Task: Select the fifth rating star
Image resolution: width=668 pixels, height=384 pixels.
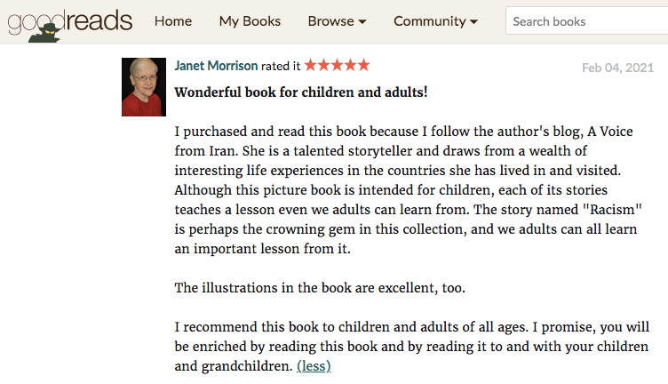Action: coord(363,65)
